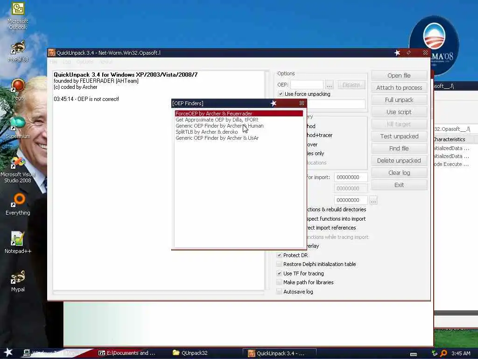Select the Supermium desktop shortcut

coord(18,128)
